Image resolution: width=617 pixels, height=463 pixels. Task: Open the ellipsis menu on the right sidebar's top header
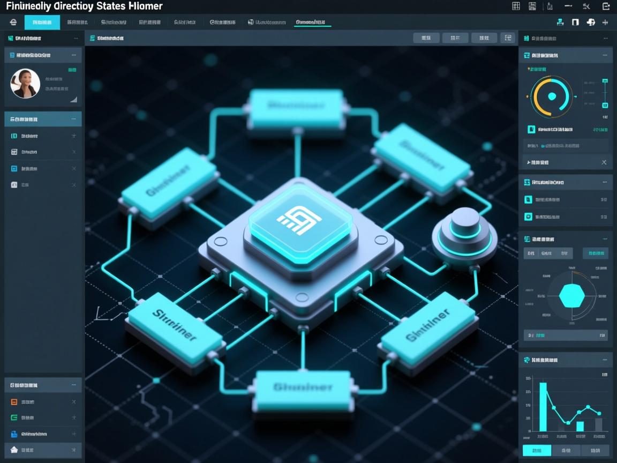tap(606, 38)
